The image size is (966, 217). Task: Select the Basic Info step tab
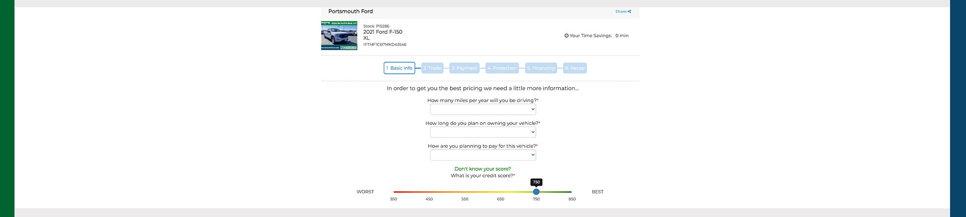pos(399,68)
